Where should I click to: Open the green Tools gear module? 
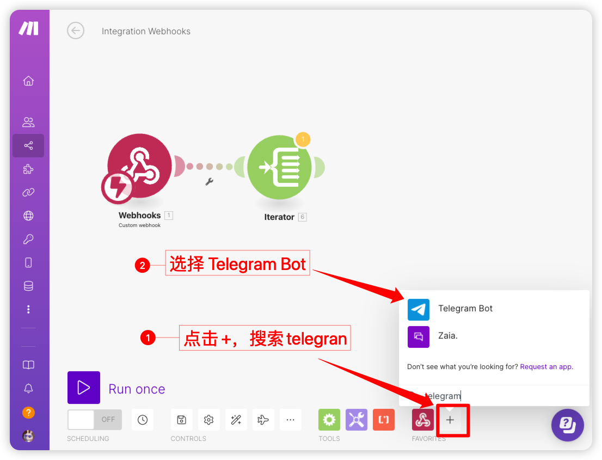pyautogui.click(x=329, y=420)
